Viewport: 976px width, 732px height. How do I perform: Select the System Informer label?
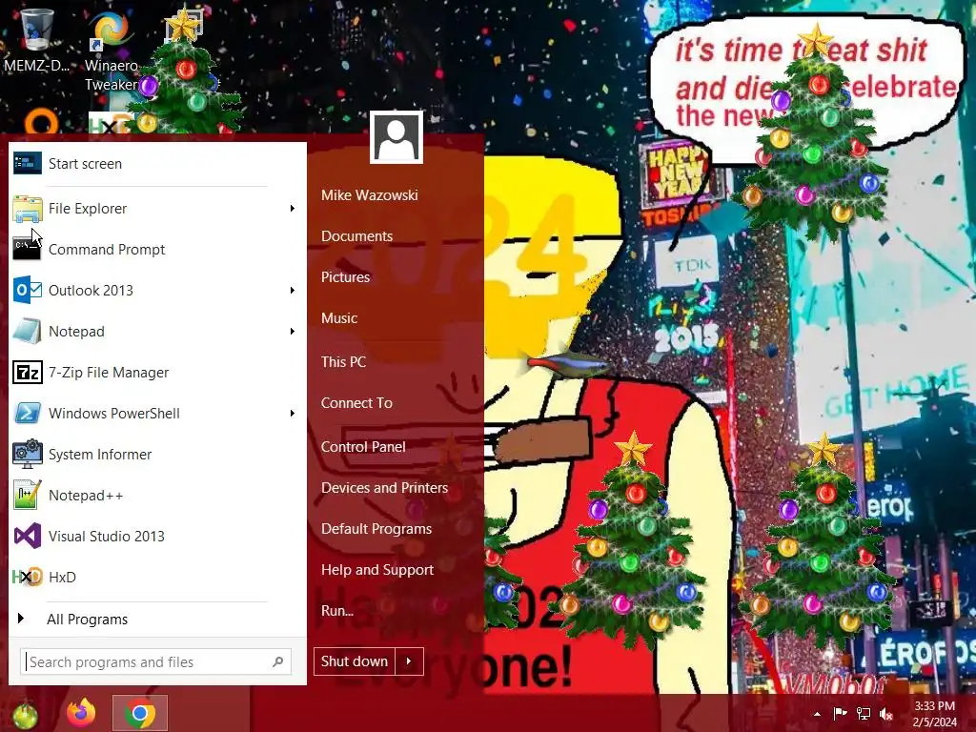(100, 455)
